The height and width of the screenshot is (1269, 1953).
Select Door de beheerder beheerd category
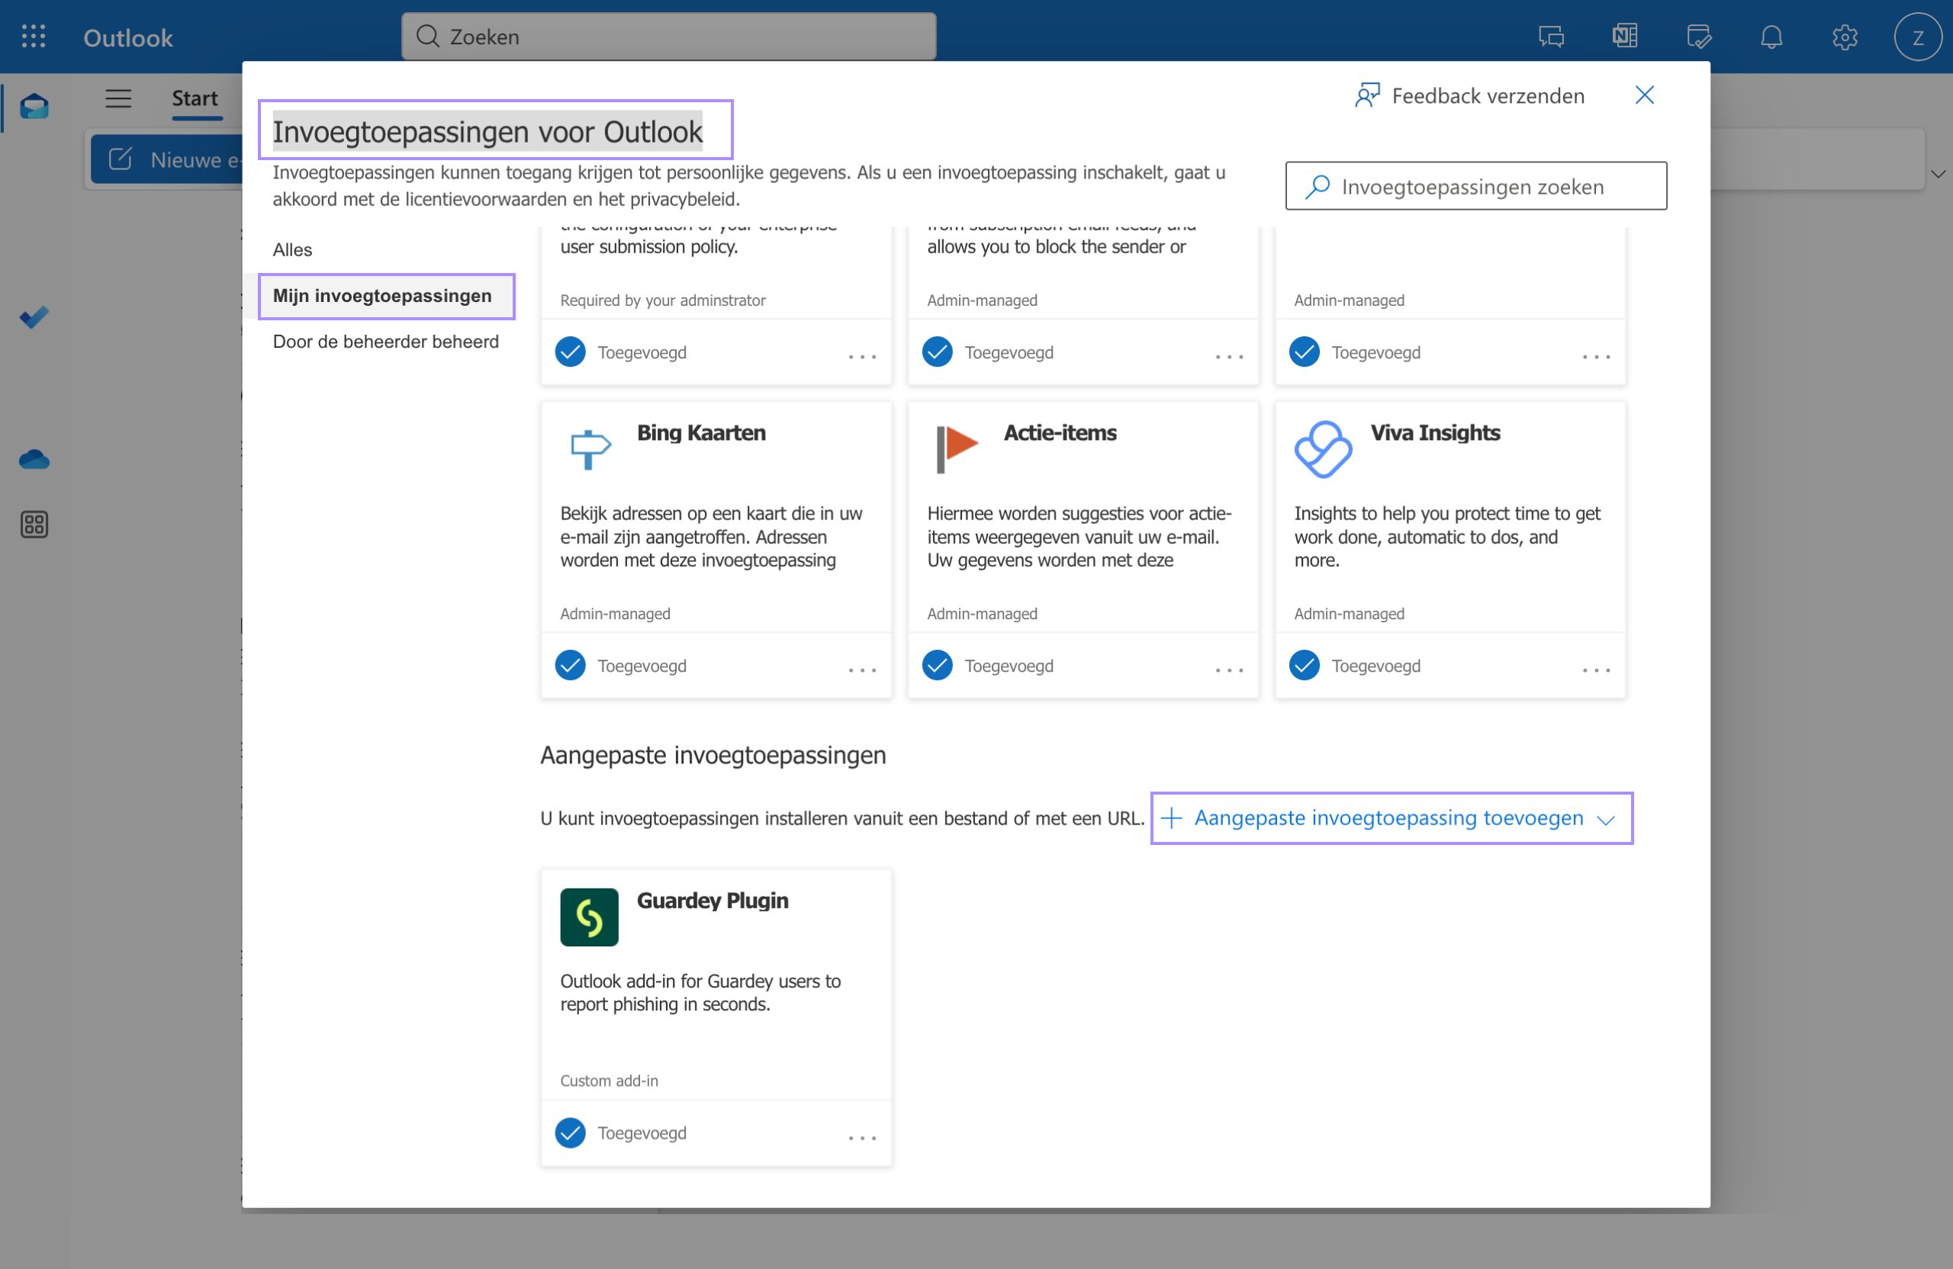[386, 341]
